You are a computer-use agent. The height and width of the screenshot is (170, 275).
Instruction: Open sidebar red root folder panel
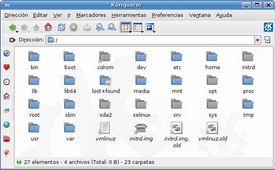(7, 139)
